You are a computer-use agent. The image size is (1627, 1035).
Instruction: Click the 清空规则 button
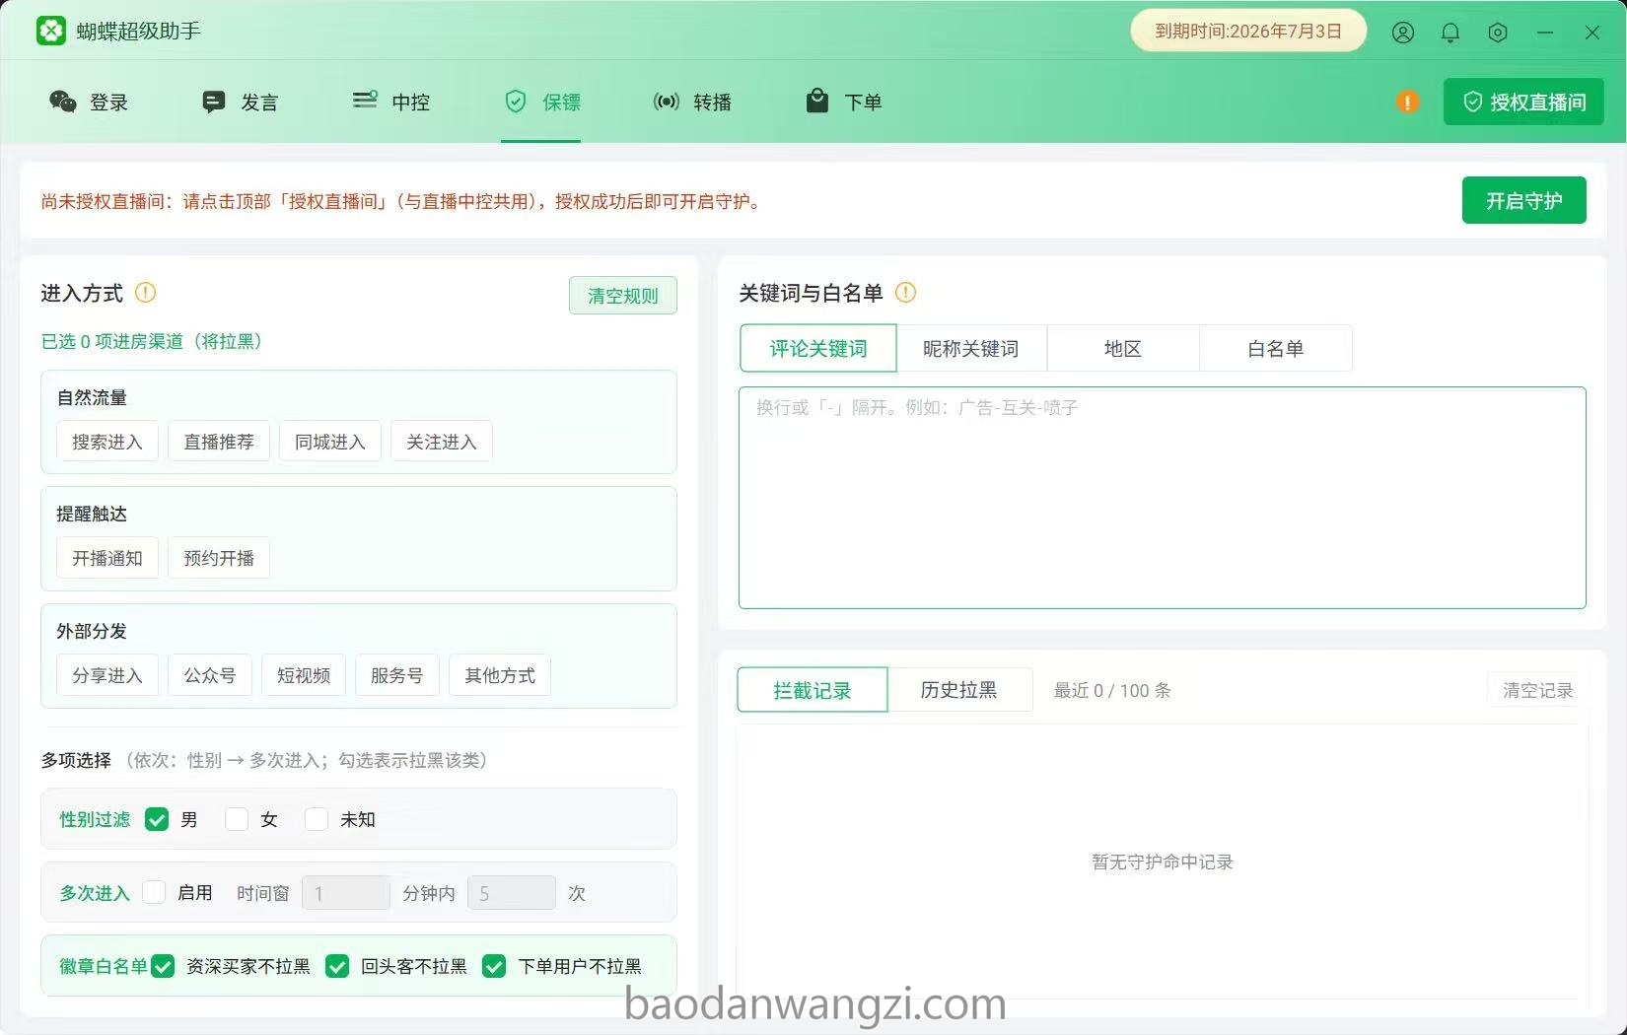coord(623,296)
